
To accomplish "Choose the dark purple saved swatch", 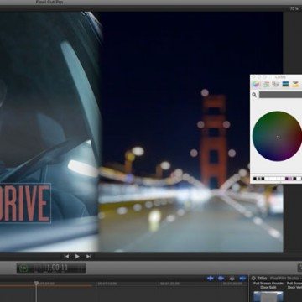I will pyautogui.click(x=287, y=179).
